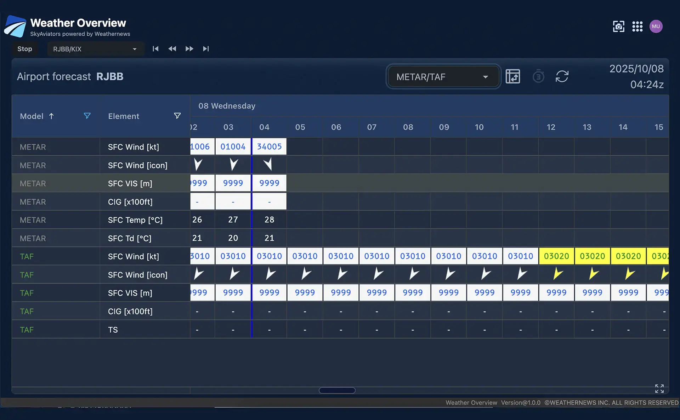The image size is (680, 420).
Task: Select the yellow 03020 TAF wind cell at 12
Action: click(556, 256)
